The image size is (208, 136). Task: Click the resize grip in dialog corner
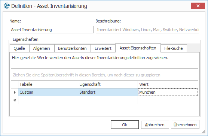point(204,132)
